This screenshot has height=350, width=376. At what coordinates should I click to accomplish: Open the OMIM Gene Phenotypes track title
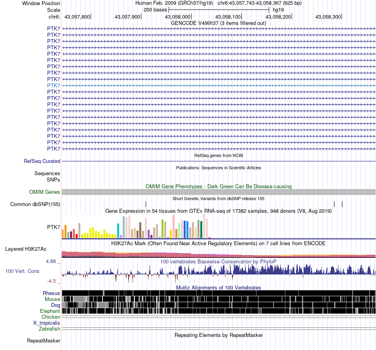[x=218, y=186]
